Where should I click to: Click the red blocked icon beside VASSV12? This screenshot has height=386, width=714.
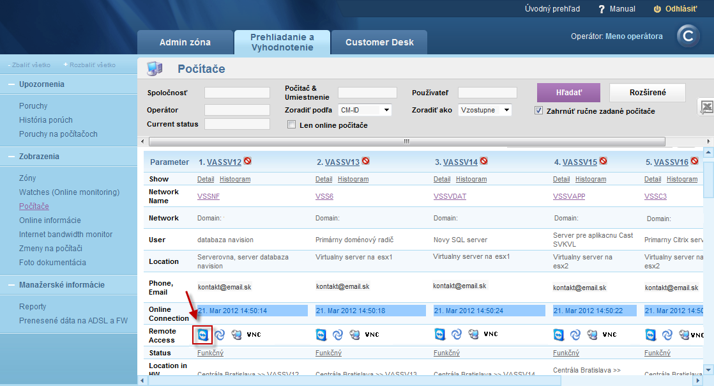point(247,161)
